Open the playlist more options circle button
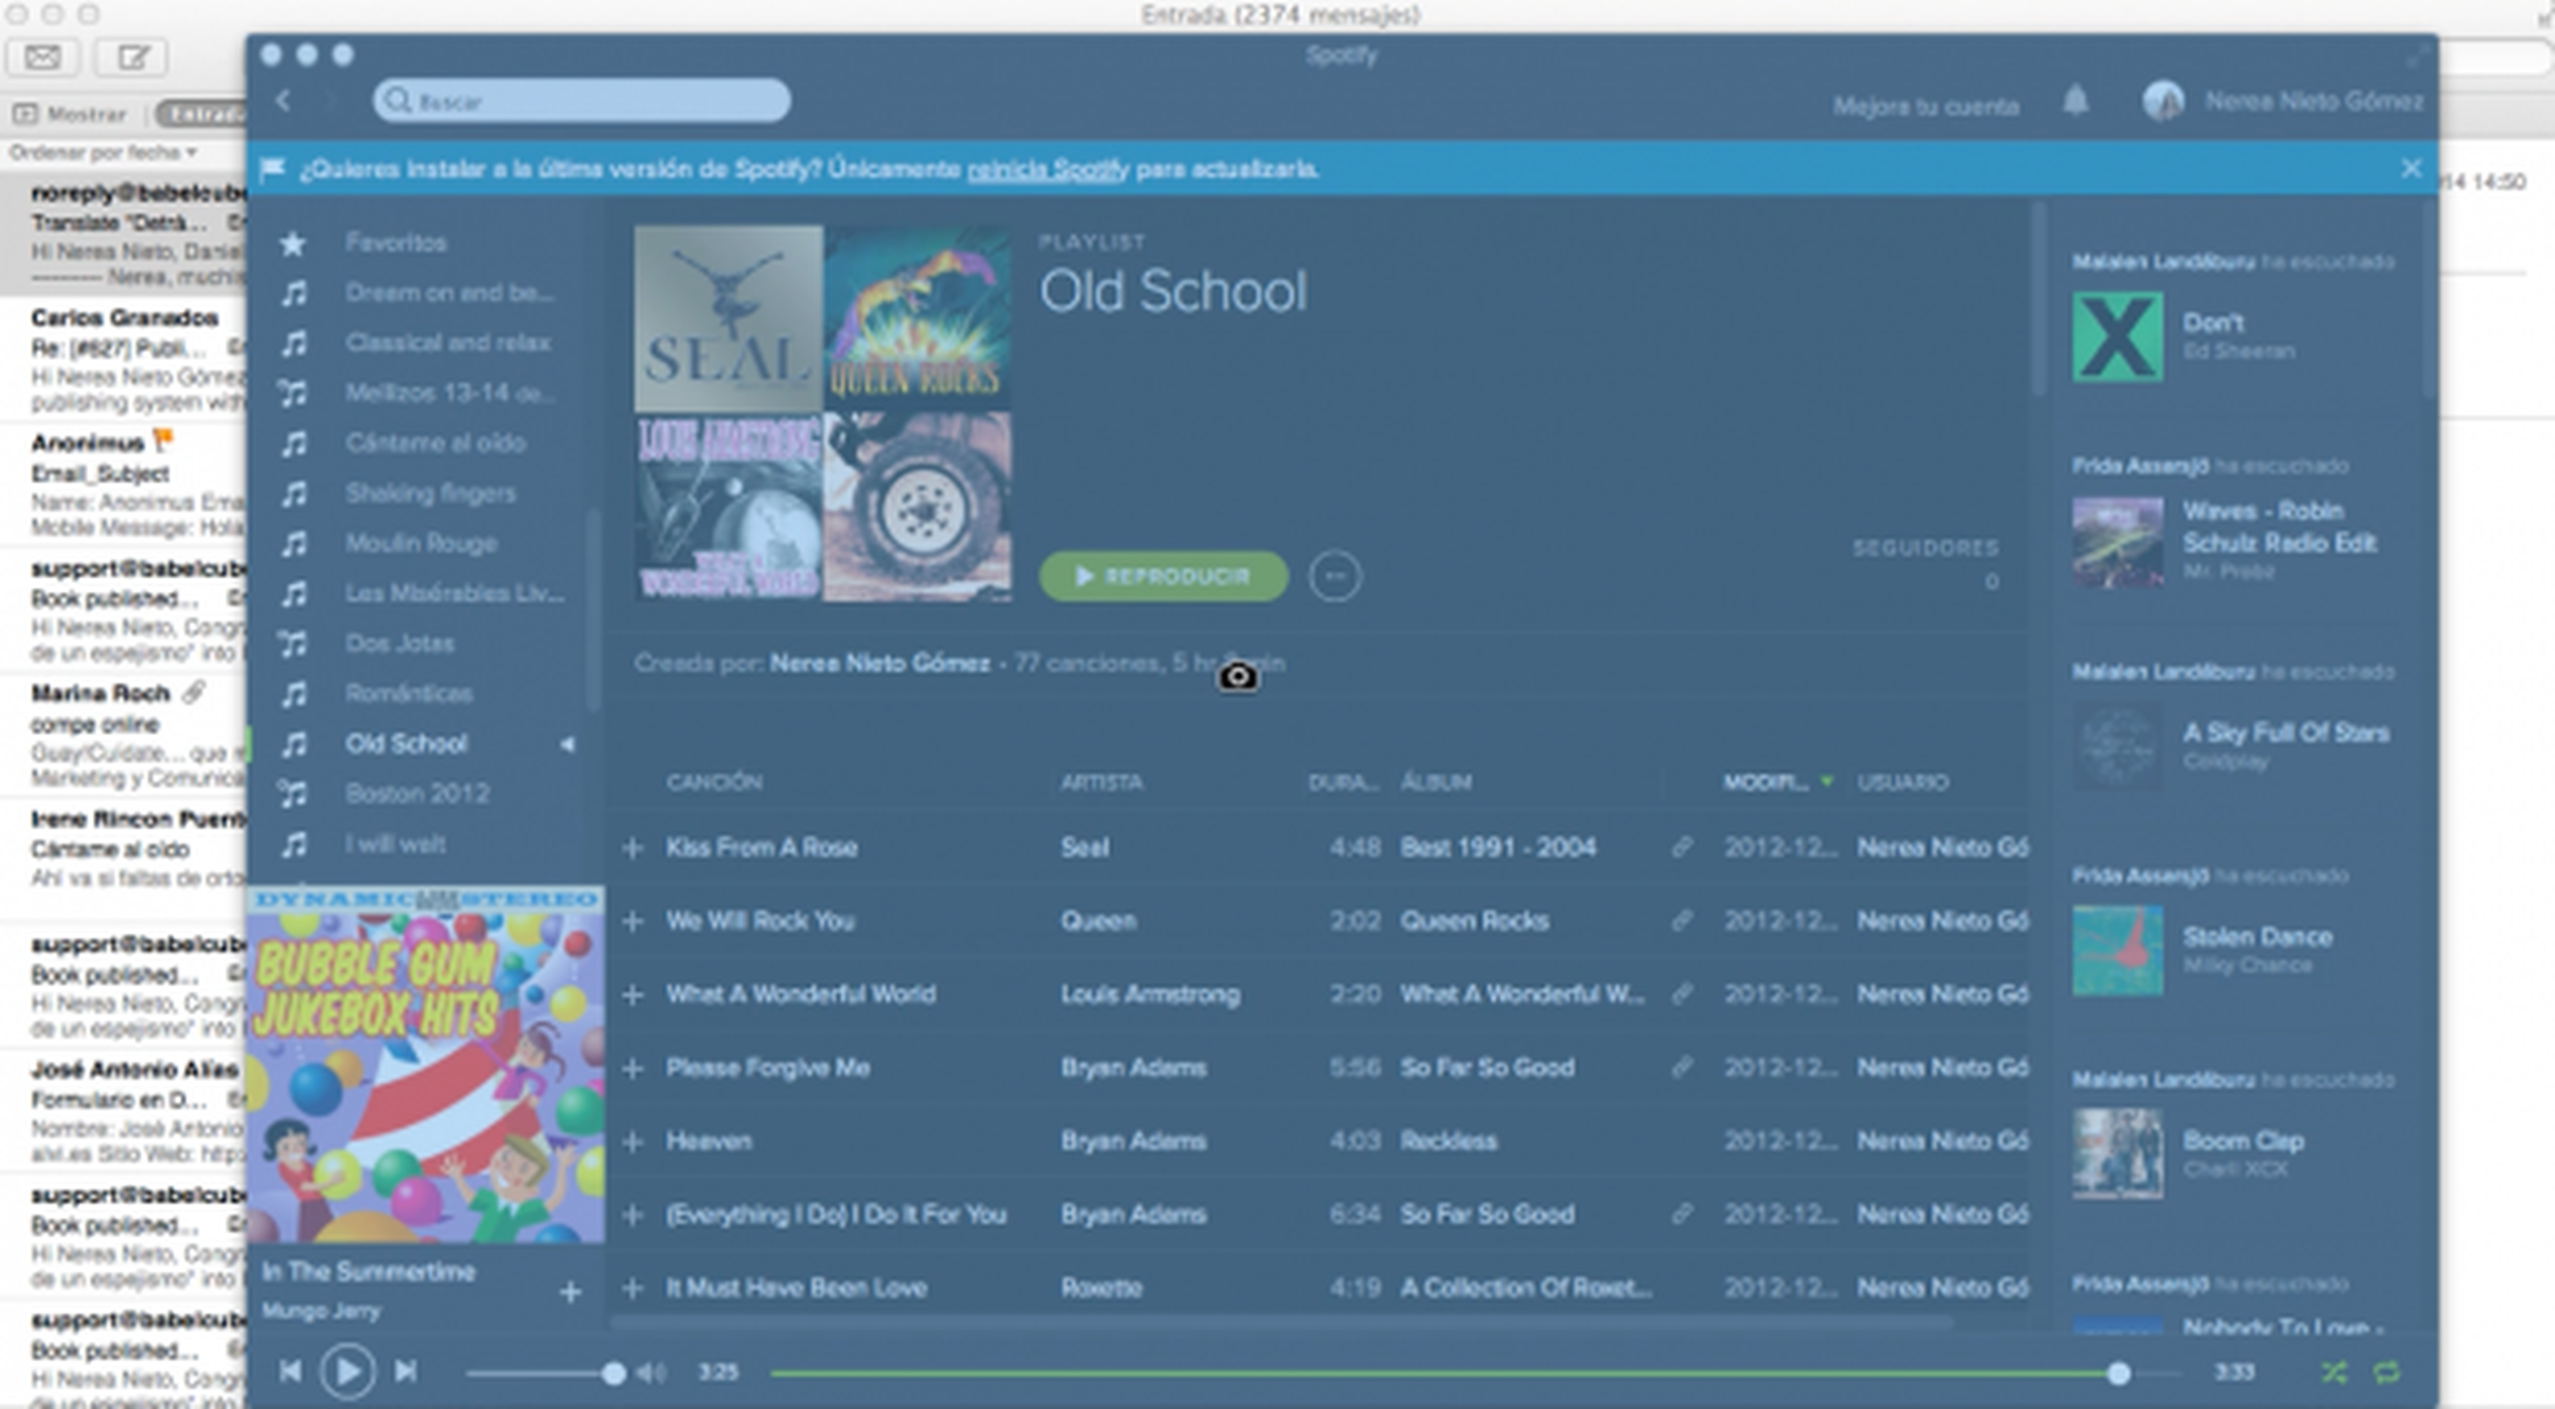This screenshot has width=2555, height=1409. (1335, 576)
